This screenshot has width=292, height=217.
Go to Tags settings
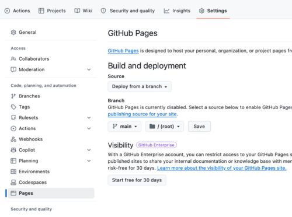coord(51,107)
